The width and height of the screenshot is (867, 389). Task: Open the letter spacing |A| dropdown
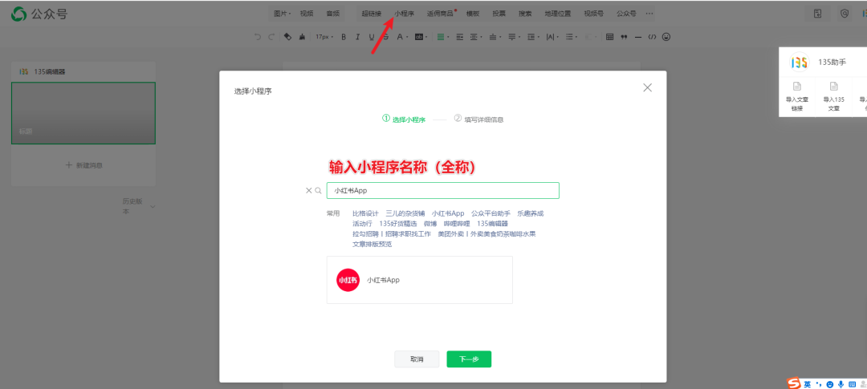[x=552, y=37]
